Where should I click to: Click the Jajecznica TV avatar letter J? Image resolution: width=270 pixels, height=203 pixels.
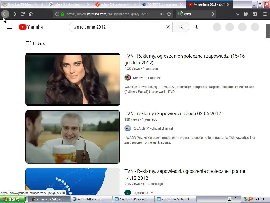click(x=128, y=192)
